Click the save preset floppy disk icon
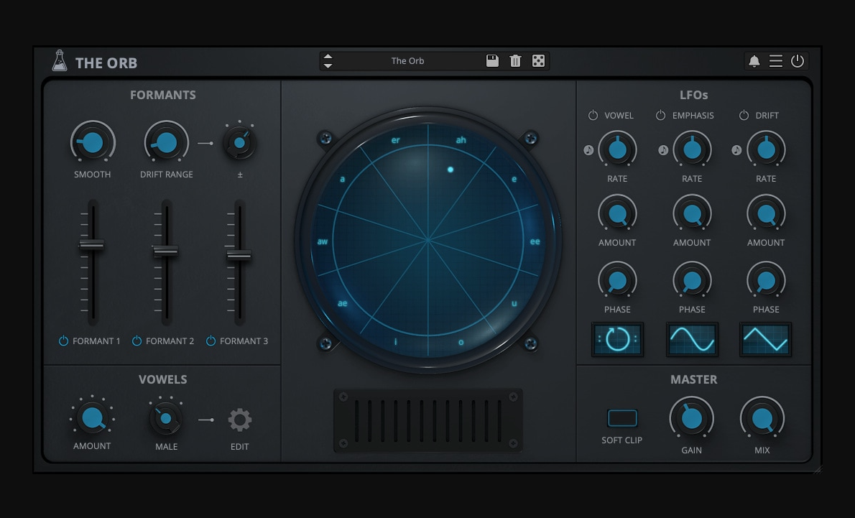This screenshot has width=855, height=518. pos(492,61)
